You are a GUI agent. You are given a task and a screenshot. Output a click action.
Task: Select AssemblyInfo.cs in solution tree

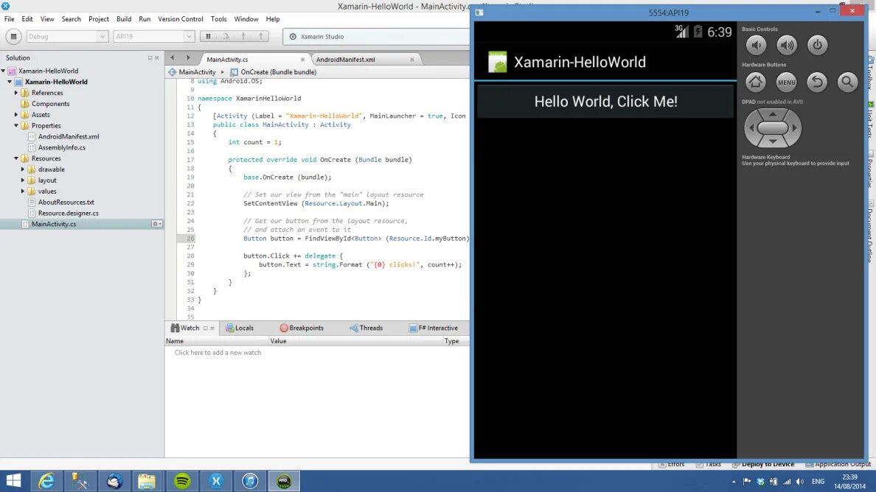point(61,147)
